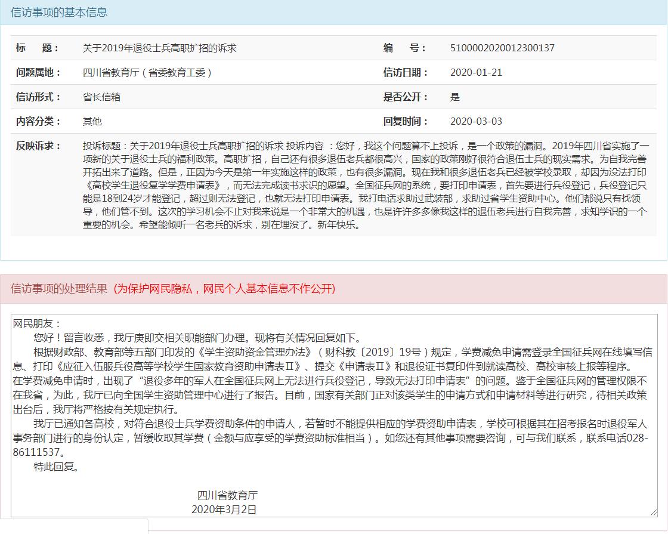This screenshot has height=534, width=668.
Task: Click the red privacy notice text
Action: pos(224,289)
